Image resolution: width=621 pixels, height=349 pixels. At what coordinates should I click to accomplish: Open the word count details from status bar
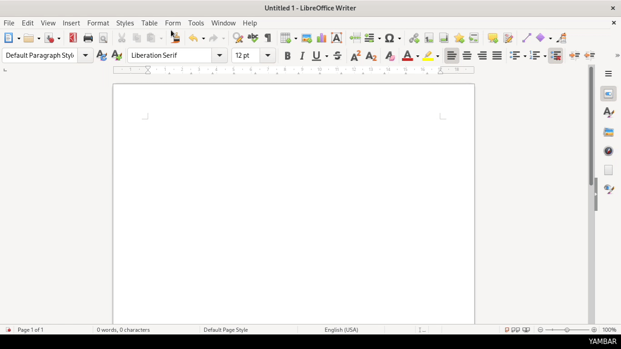123,329
